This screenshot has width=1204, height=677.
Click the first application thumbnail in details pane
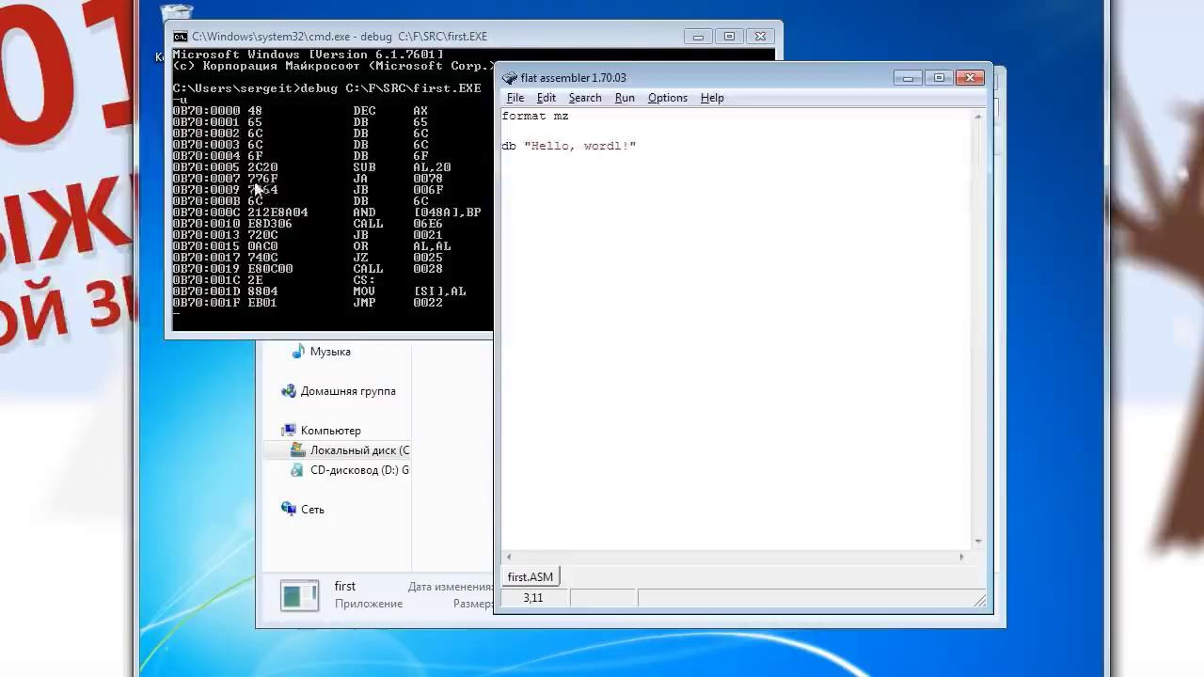[300, 595]
